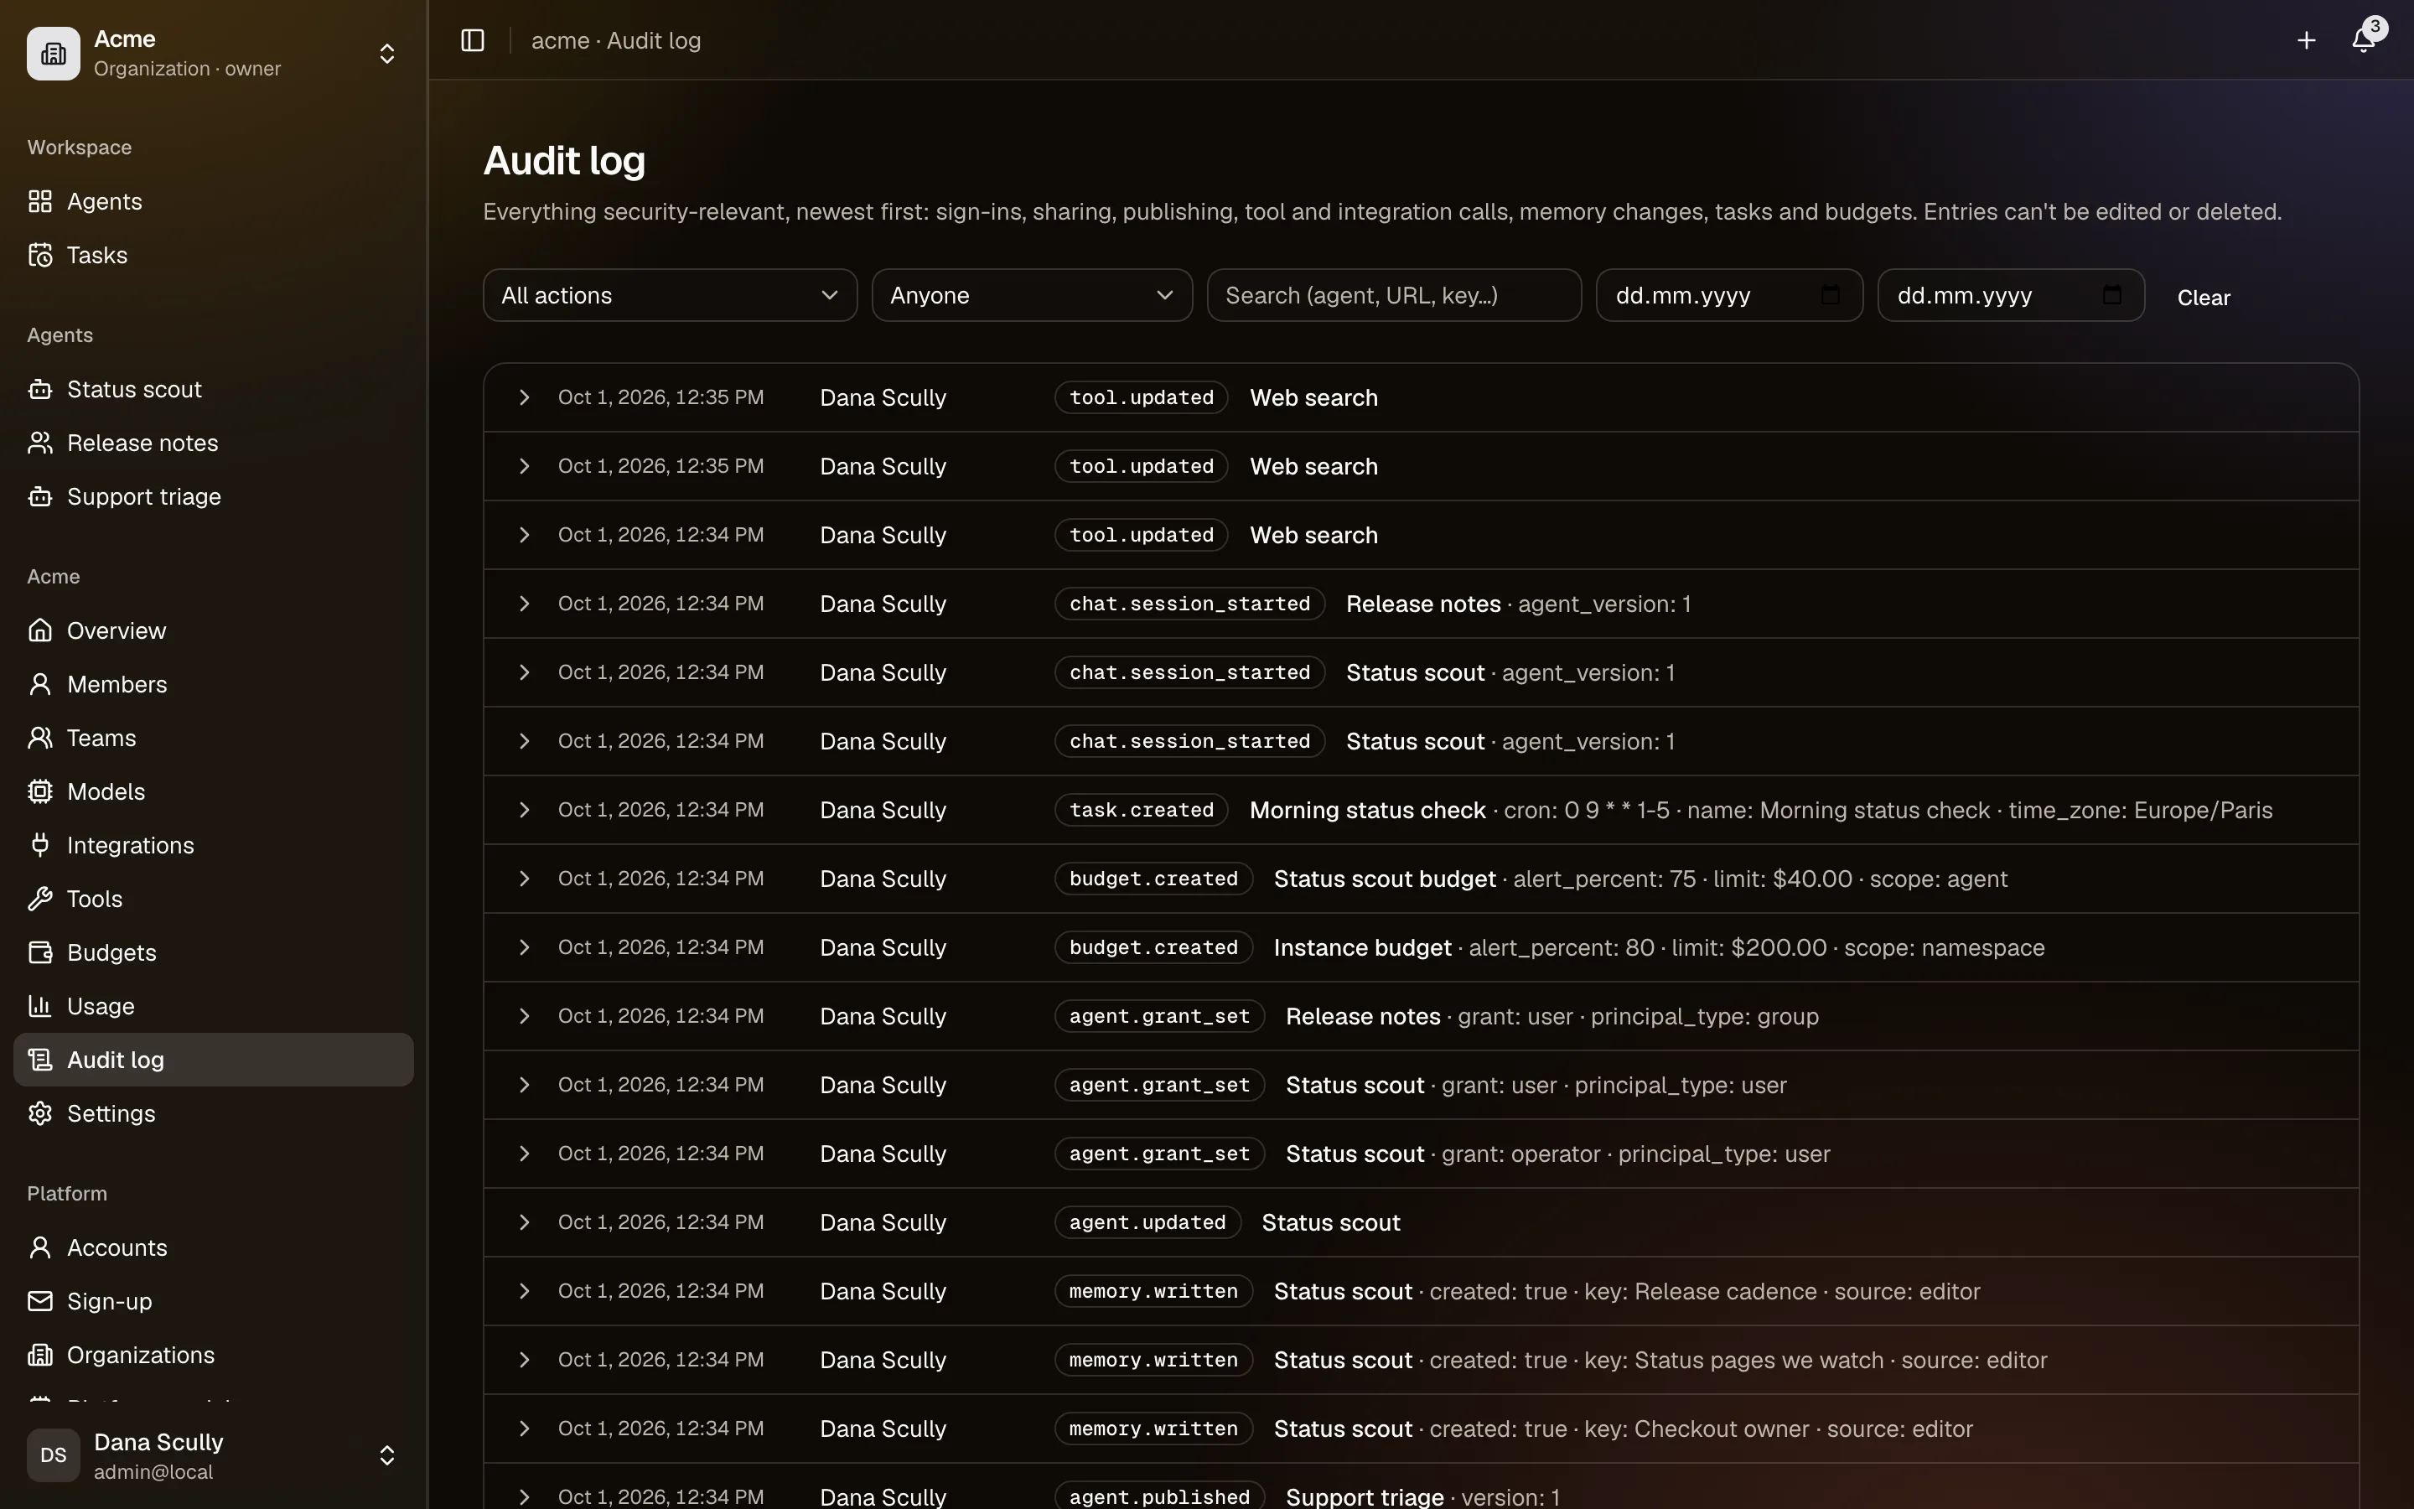Click the Tools wrench icon

pyautogui.click(x=40, y=900)
